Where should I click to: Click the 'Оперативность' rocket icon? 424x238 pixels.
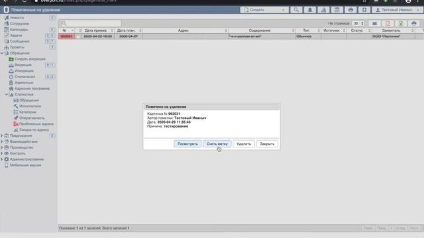[x=16, y=118]
